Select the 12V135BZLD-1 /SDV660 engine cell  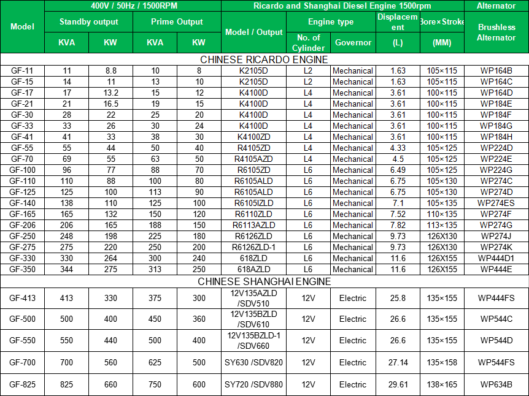click(253, 340)
